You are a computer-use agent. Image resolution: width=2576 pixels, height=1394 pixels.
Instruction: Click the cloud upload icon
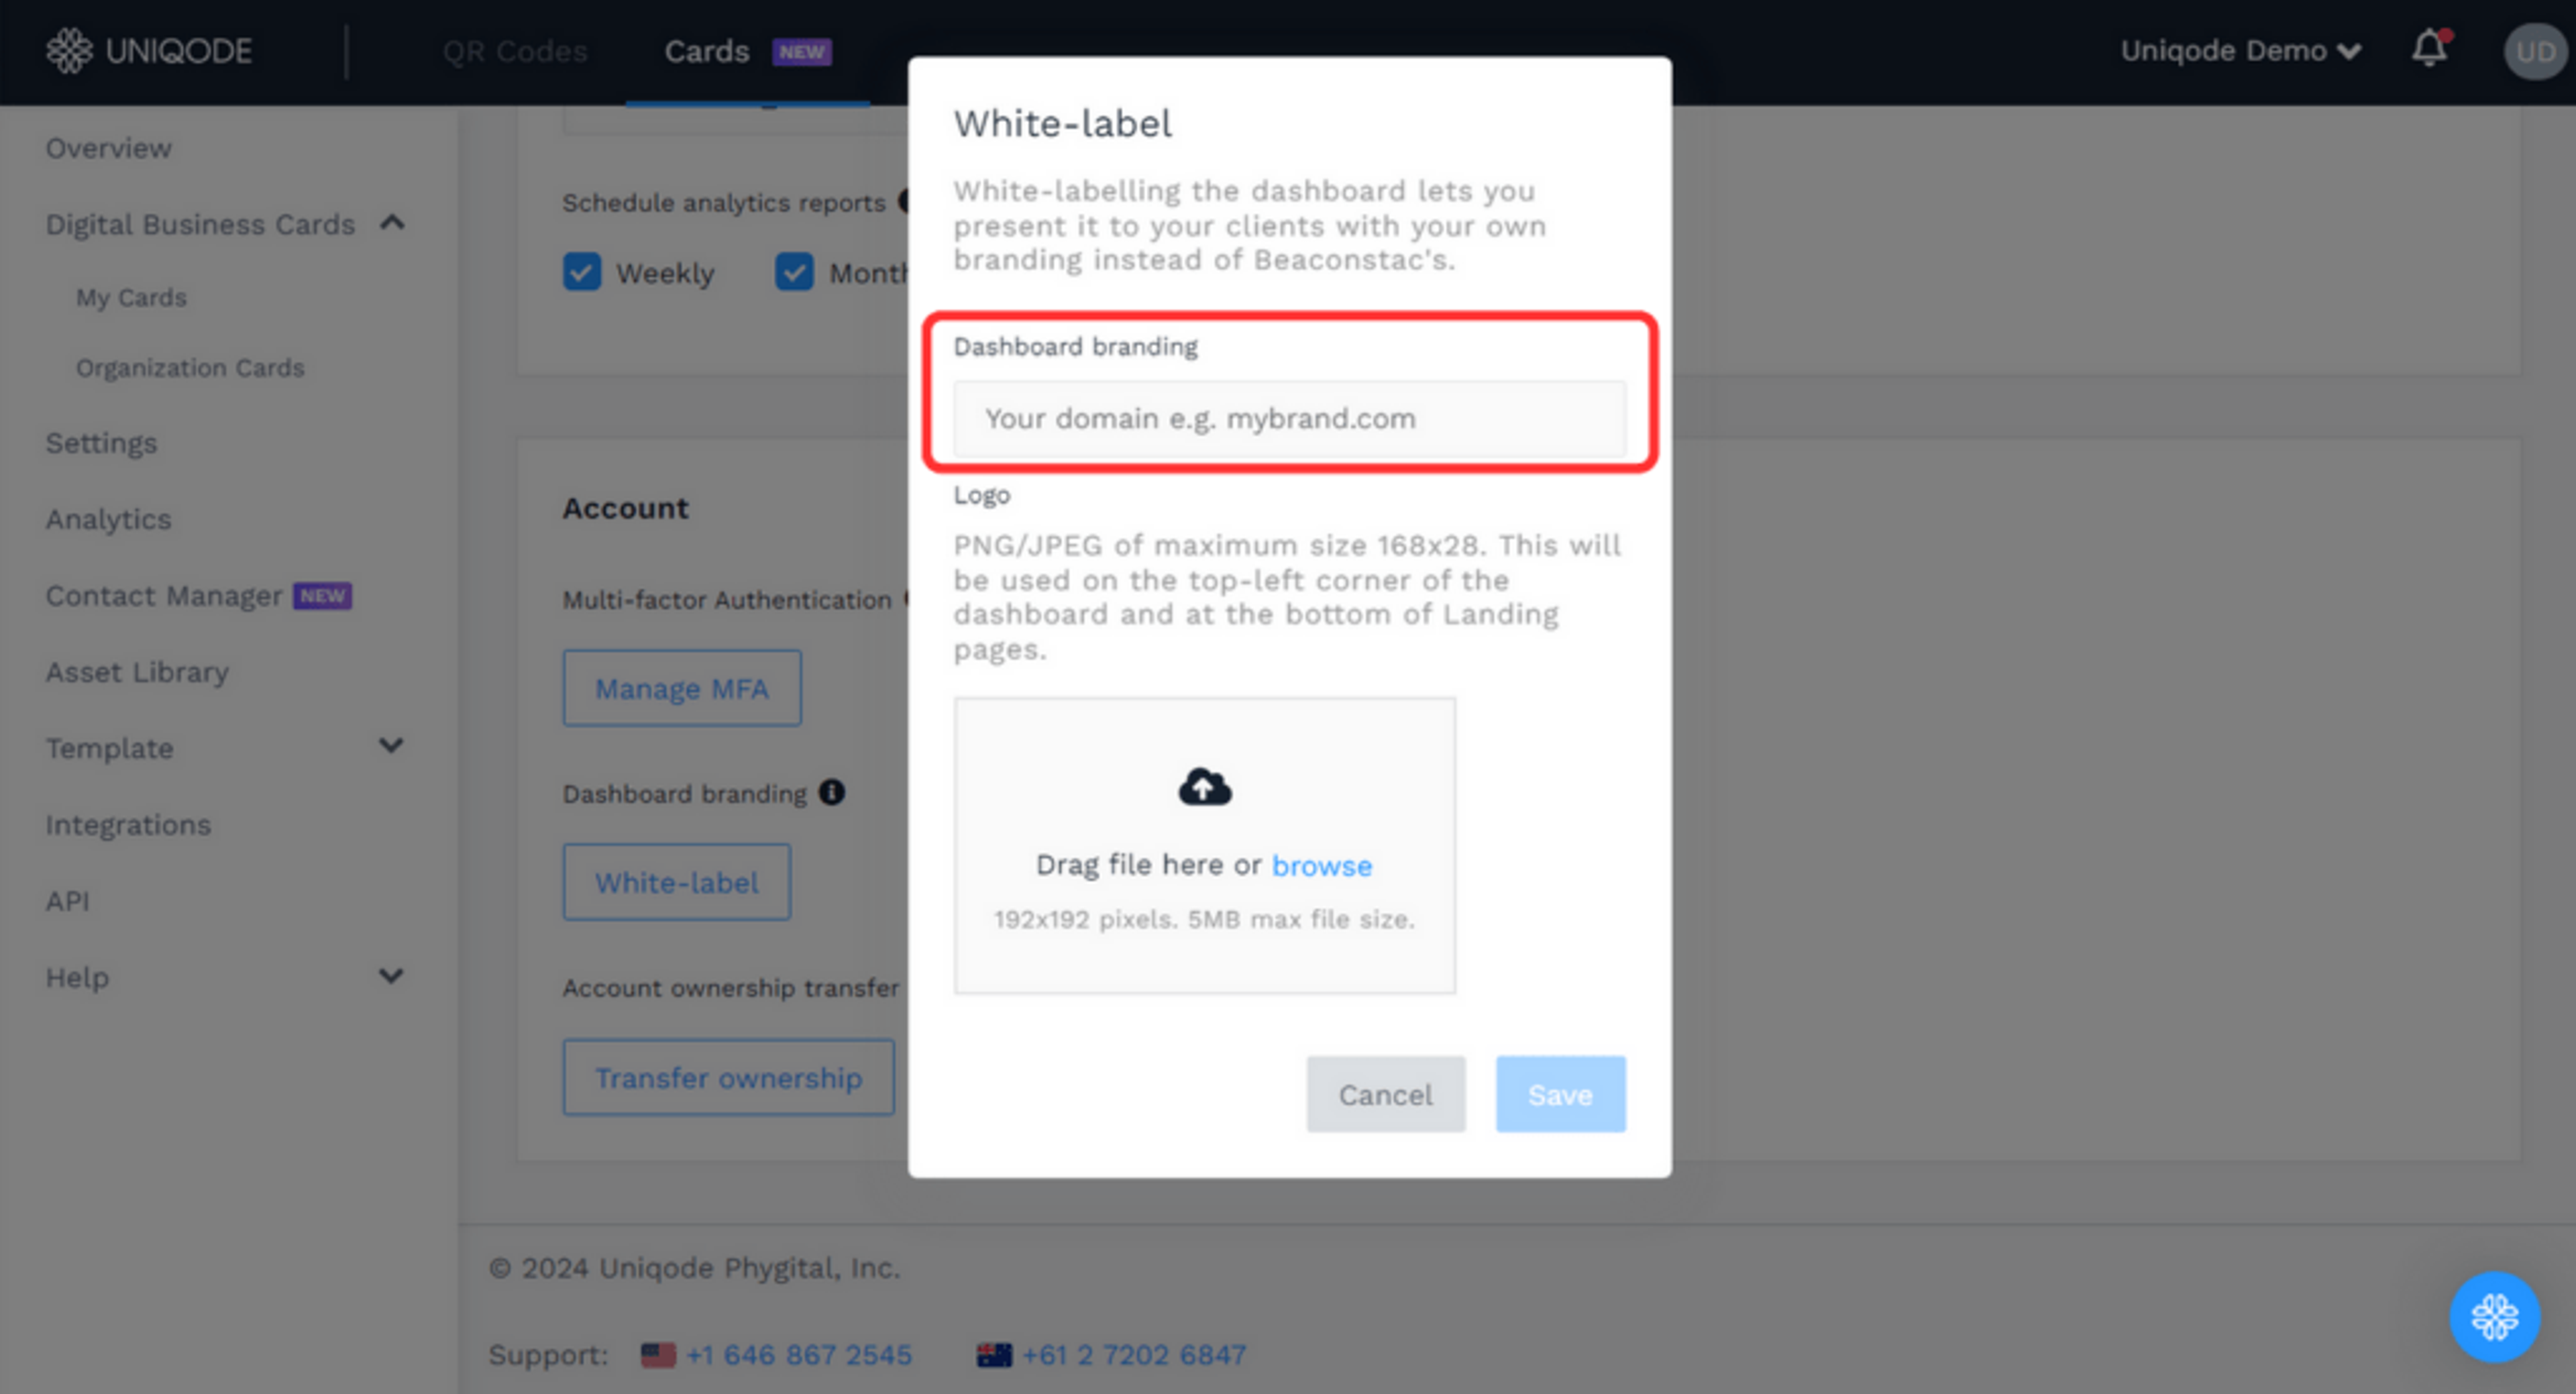tap(1204, 787)
